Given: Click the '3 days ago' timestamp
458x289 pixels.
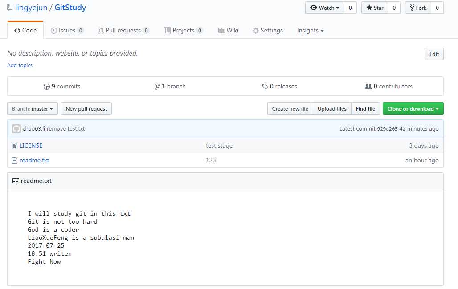Looking at the screenshot, I should pos(424,145).
